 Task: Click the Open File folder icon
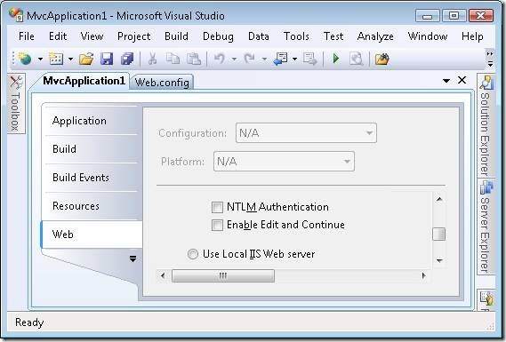point(86,59)
